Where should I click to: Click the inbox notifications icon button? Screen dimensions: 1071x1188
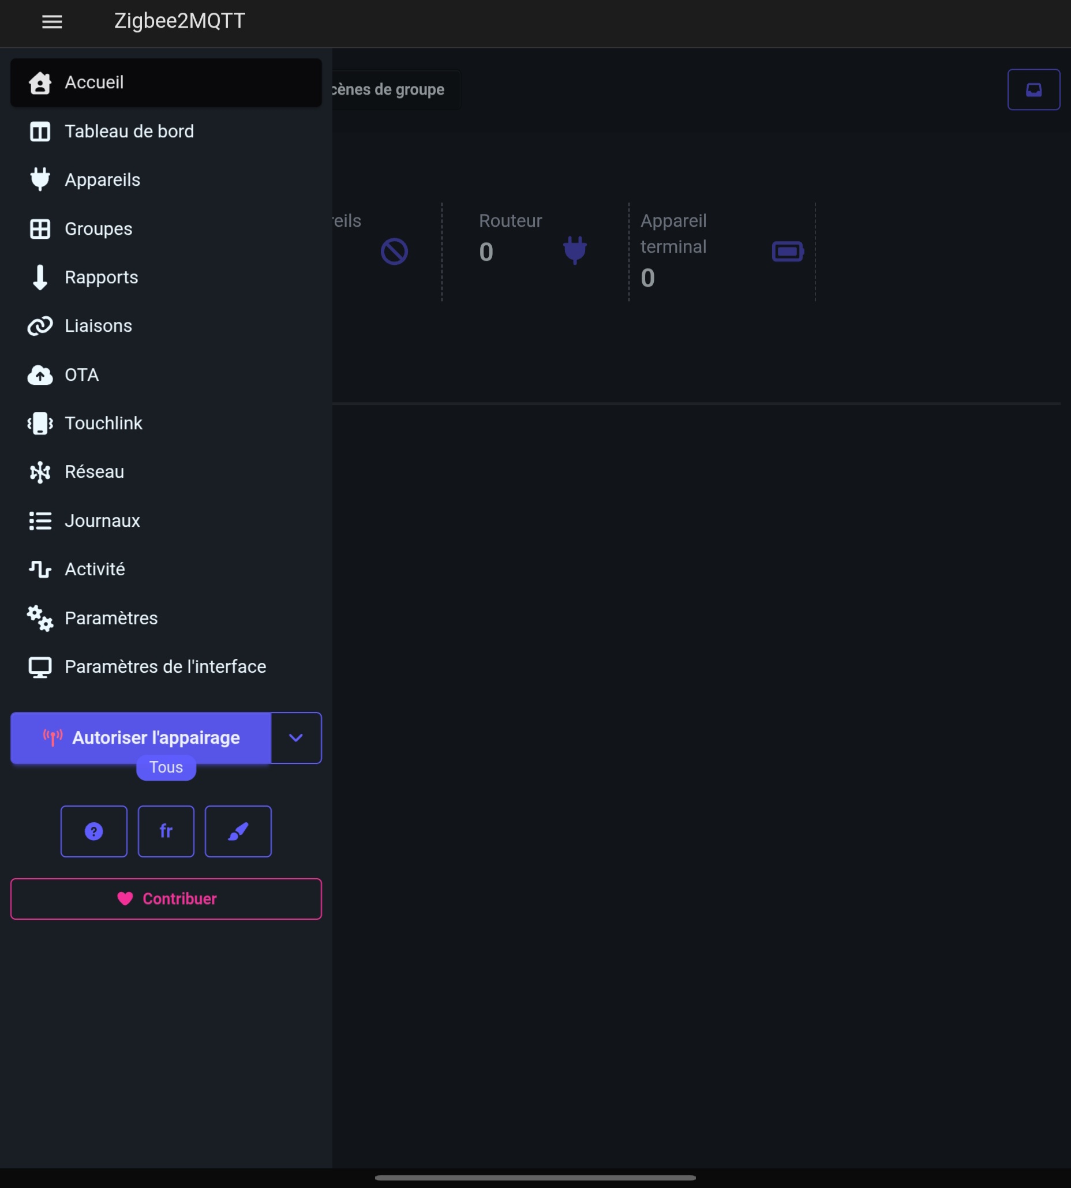(1033, 89)
